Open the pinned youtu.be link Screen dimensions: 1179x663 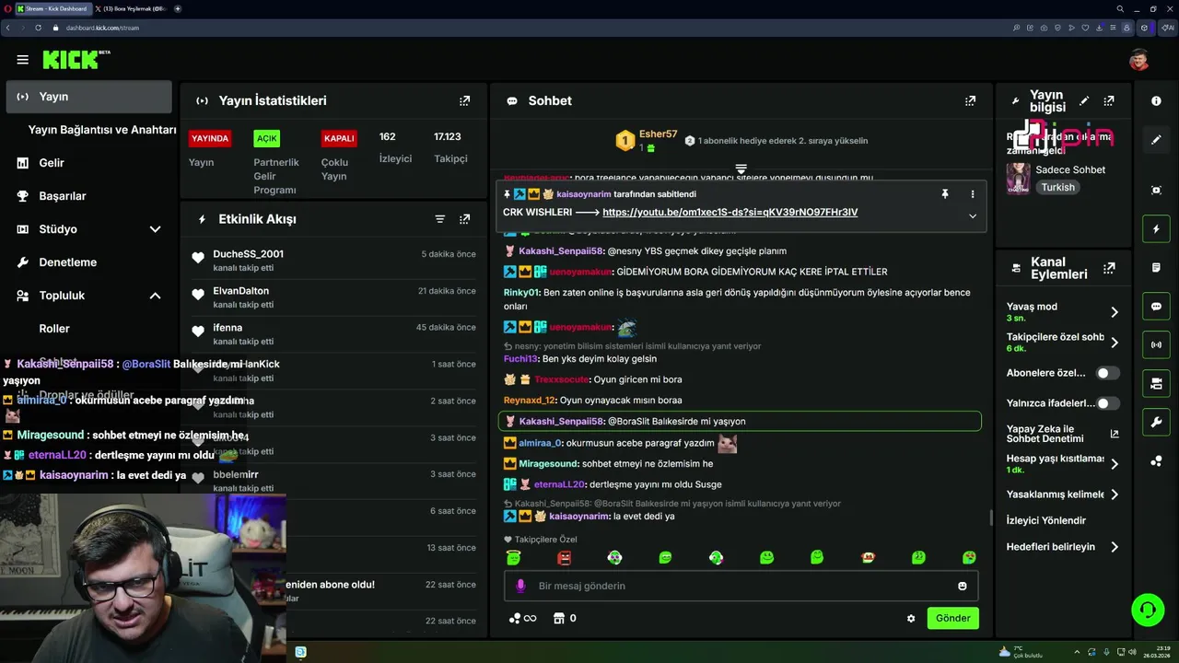[x=730, y=212]
